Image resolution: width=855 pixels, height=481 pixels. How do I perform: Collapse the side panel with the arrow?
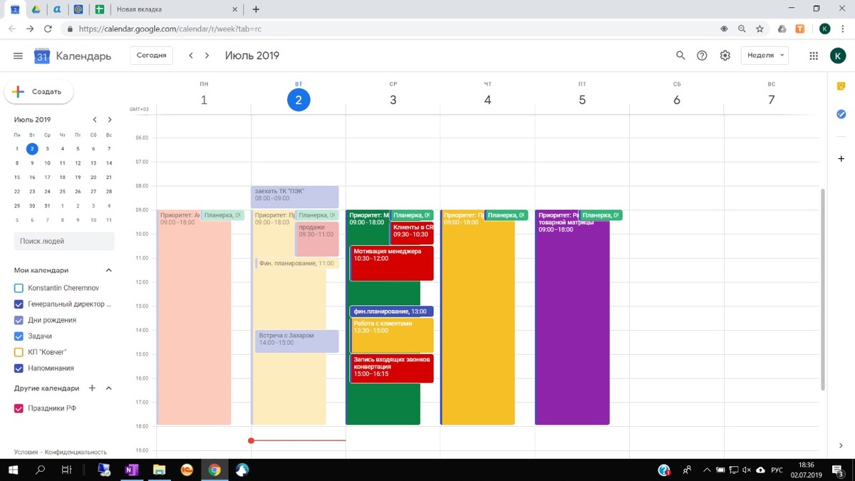click(x=841, y=446)
